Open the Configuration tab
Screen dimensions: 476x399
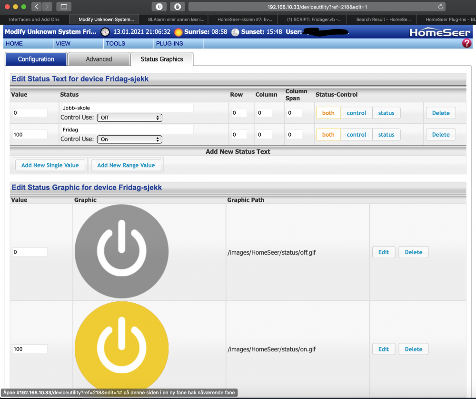(36, 59)
